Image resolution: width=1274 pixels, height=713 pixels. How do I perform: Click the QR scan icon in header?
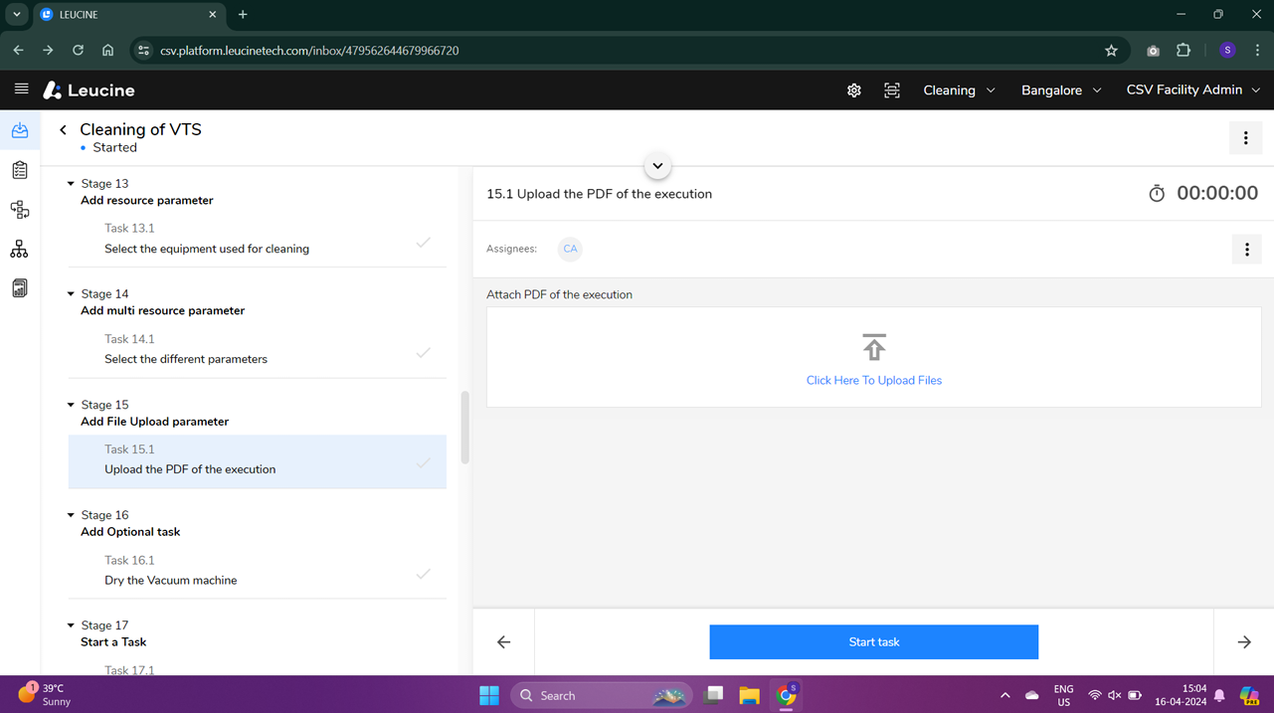click(892, 90)
